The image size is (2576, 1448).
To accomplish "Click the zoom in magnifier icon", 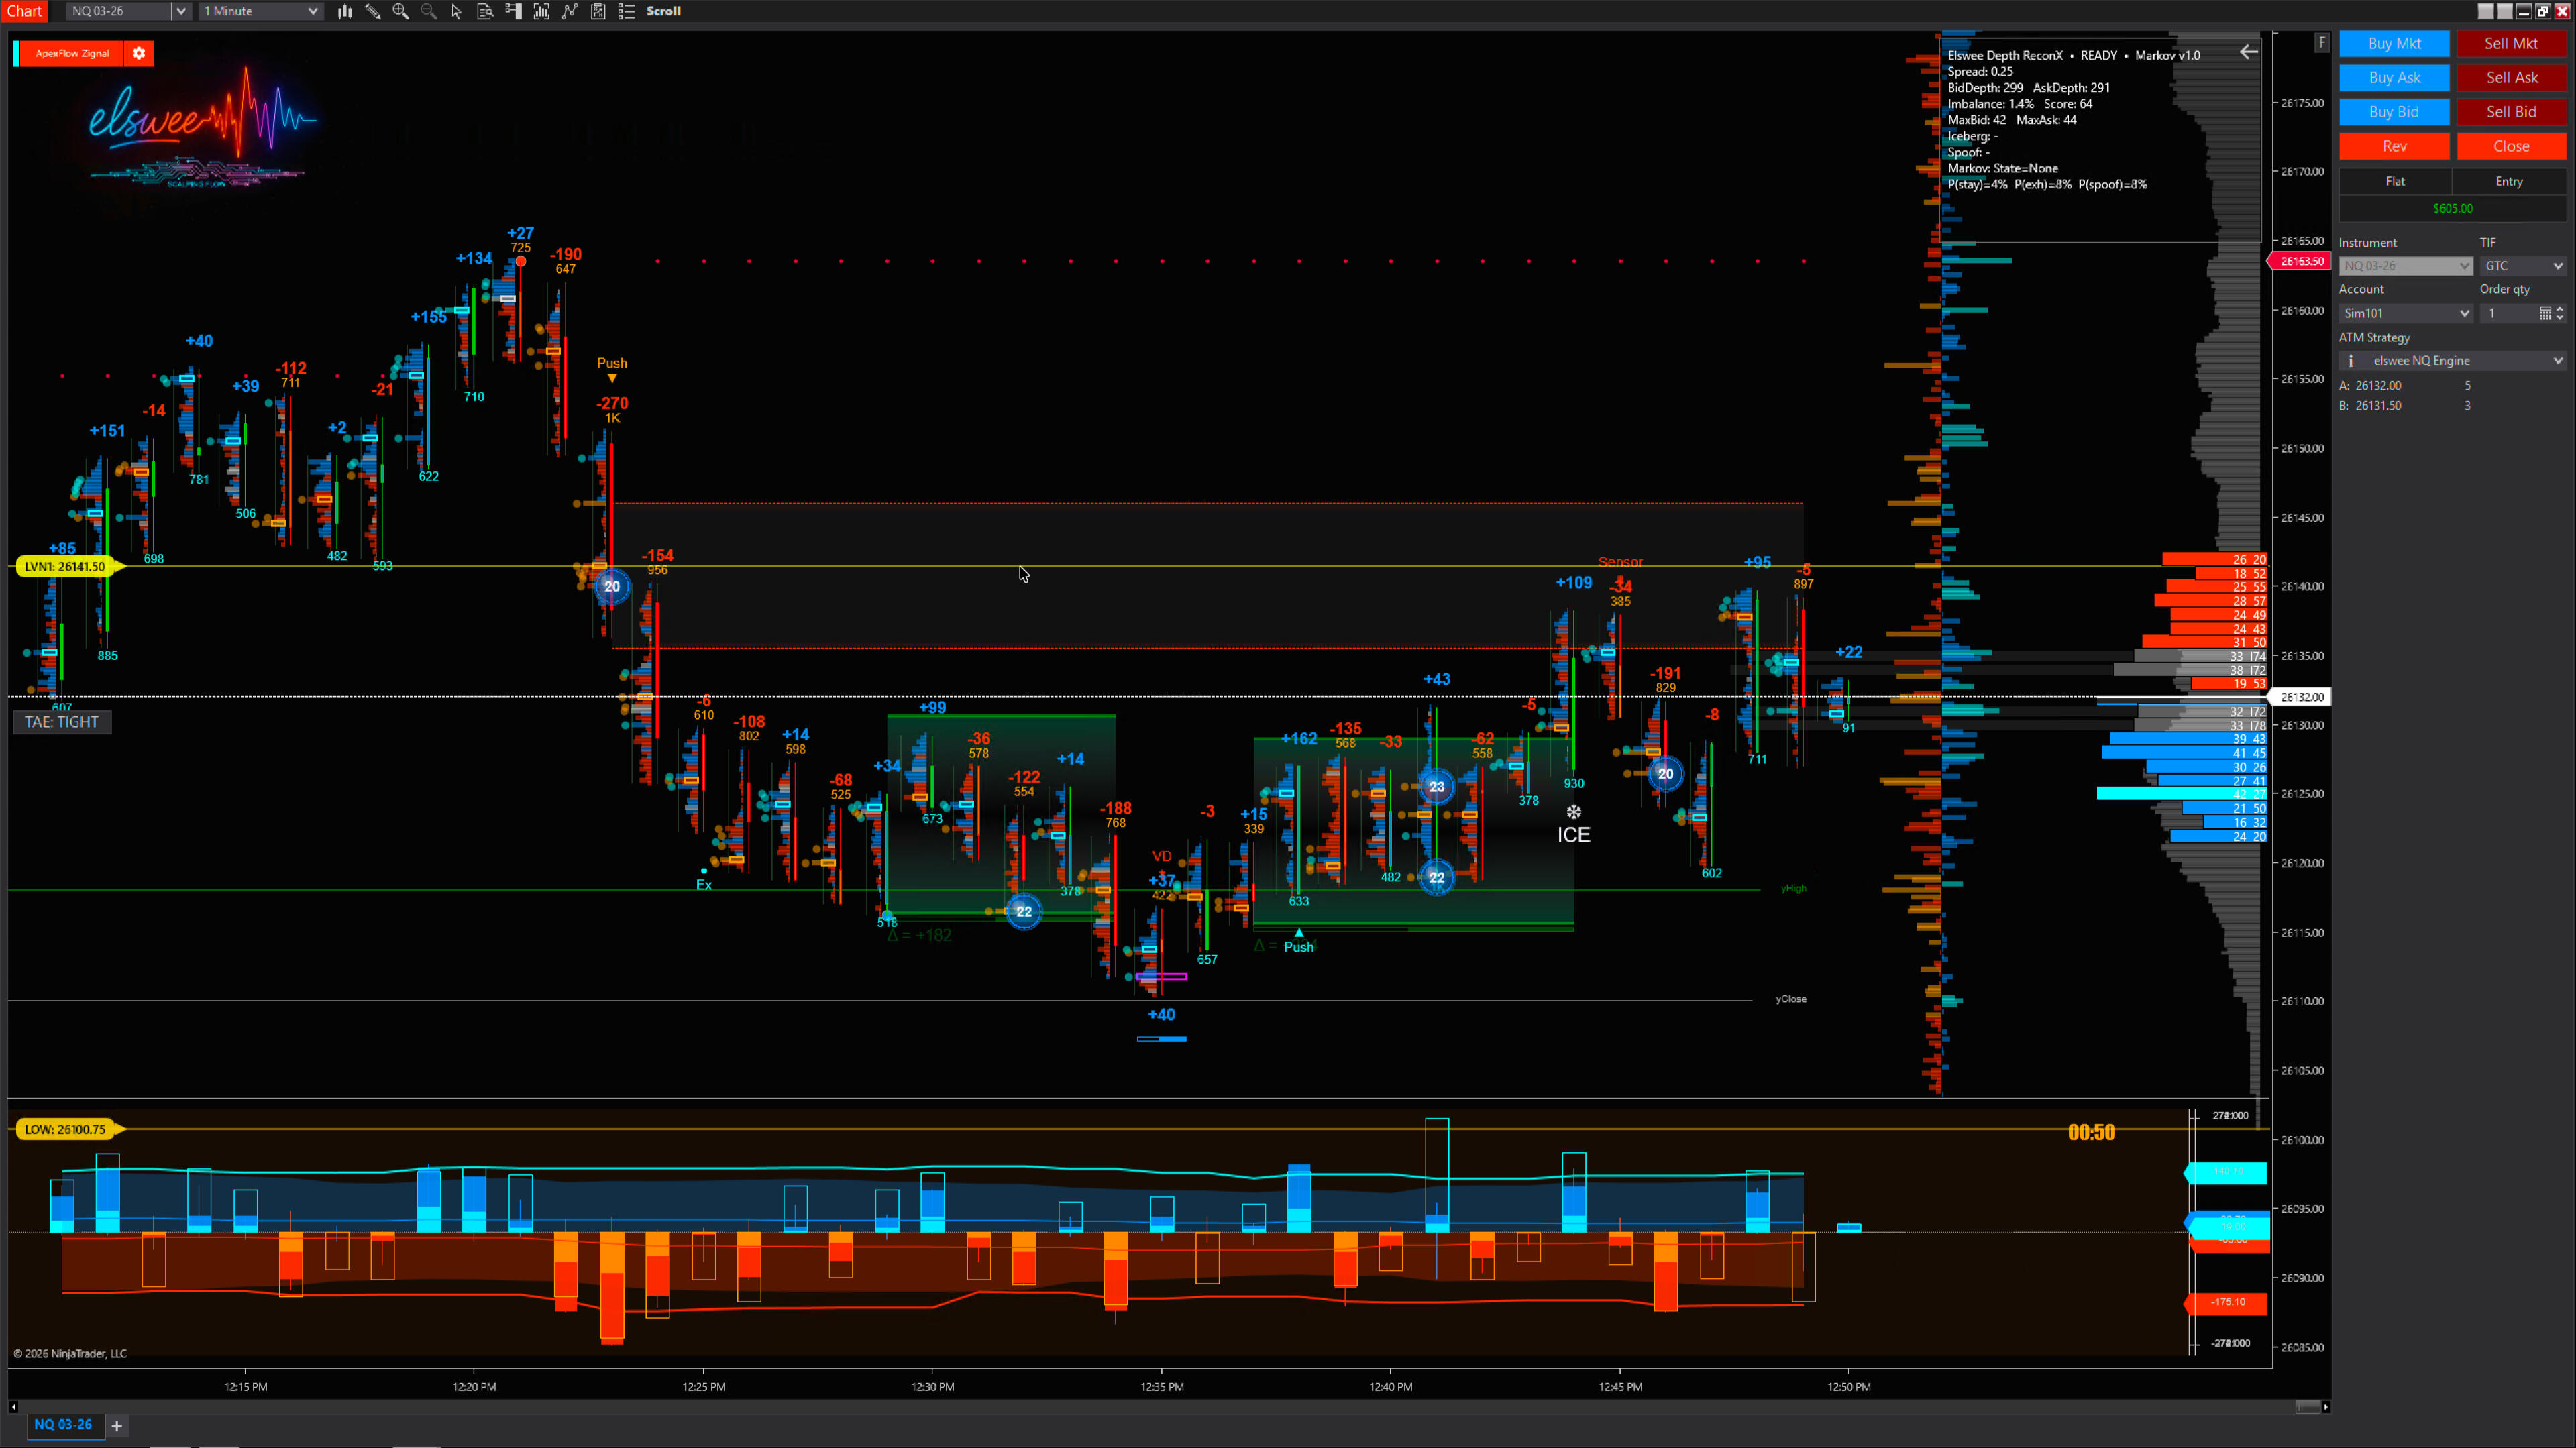I will (400, 11).
